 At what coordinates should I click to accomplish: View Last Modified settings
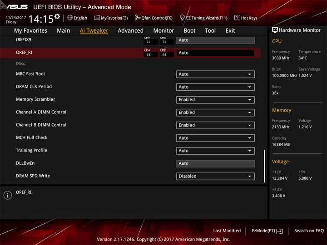(x=227, y=231)
